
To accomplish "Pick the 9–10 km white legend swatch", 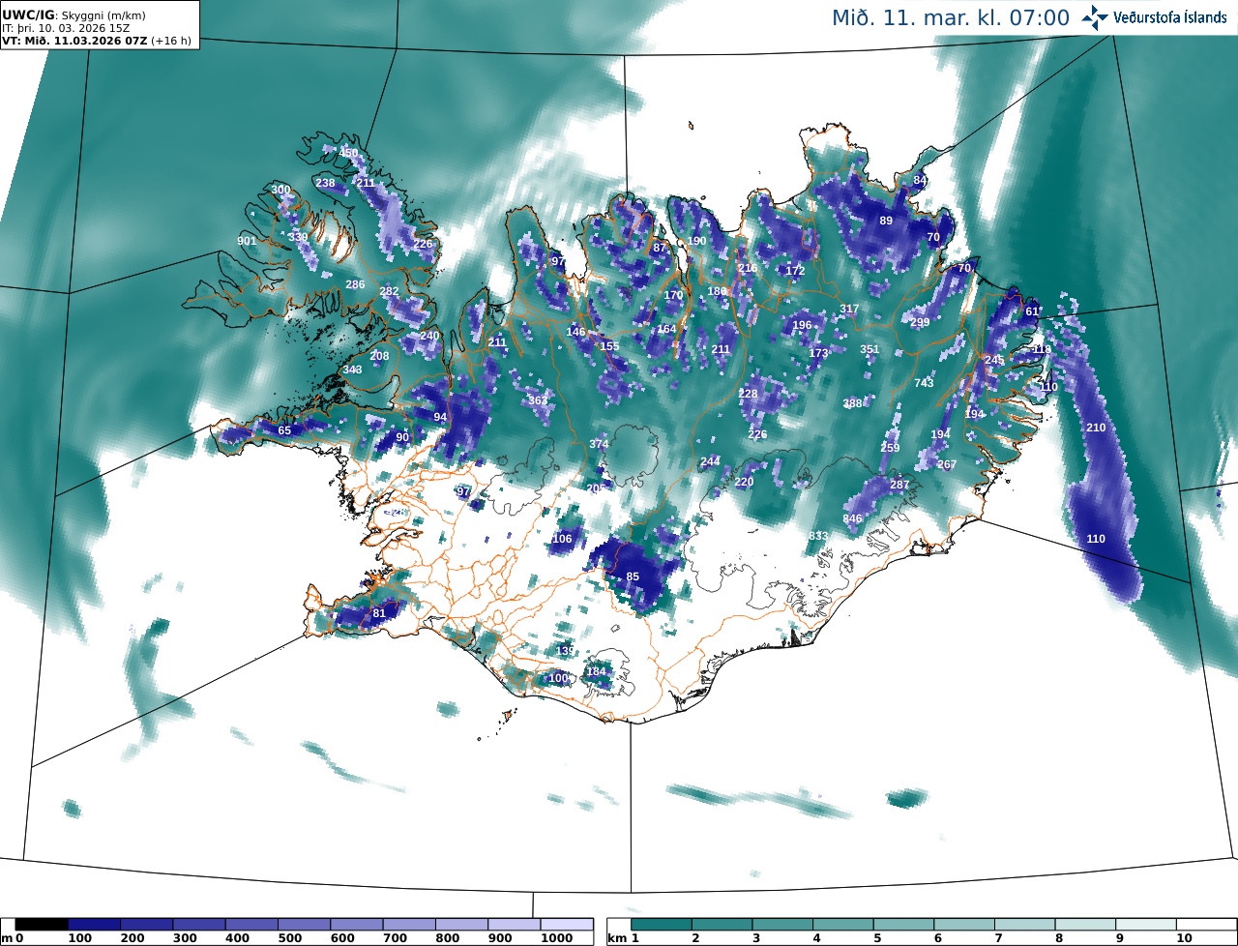I will (x=1147, y=925).
